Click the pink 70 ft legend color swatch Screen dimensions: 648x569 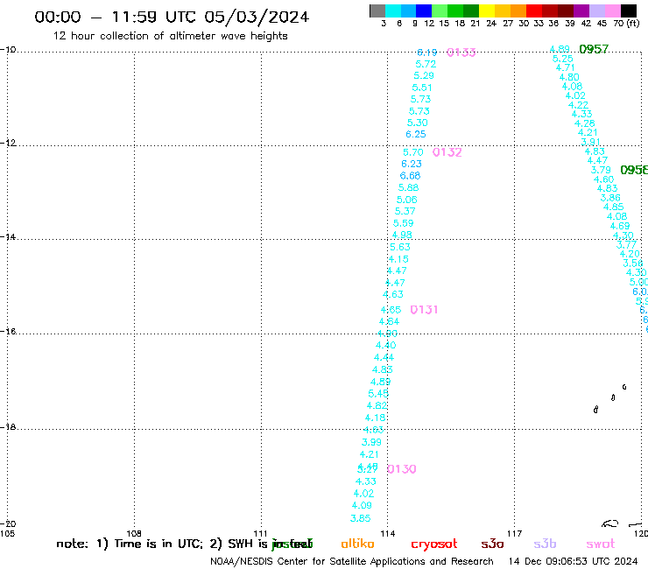(x=613, y=11)
